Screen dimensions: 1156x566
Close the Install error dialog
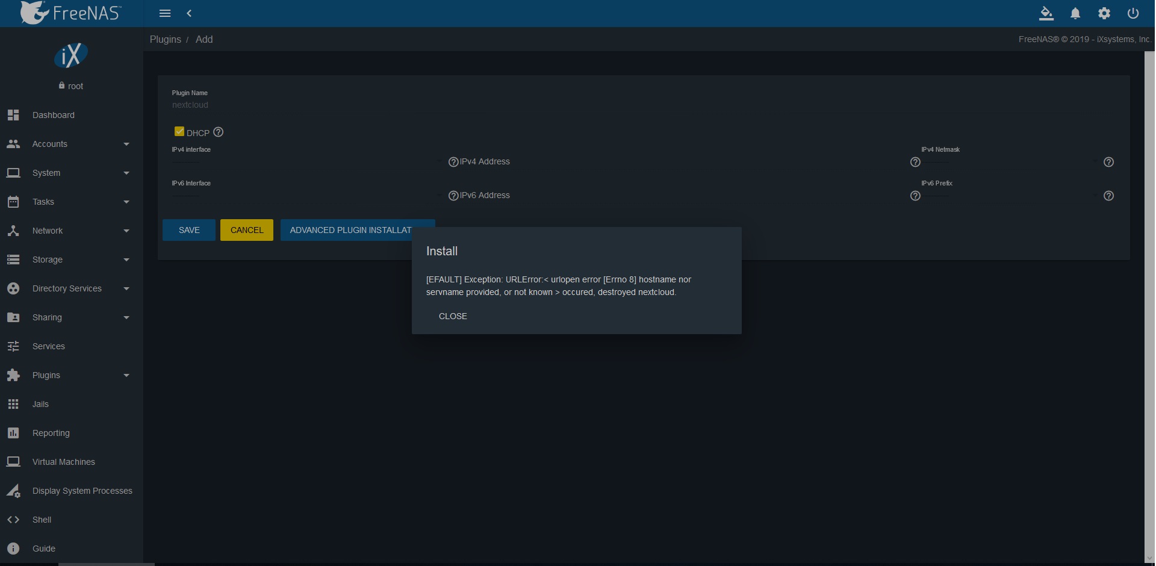[x=453, y=316]
